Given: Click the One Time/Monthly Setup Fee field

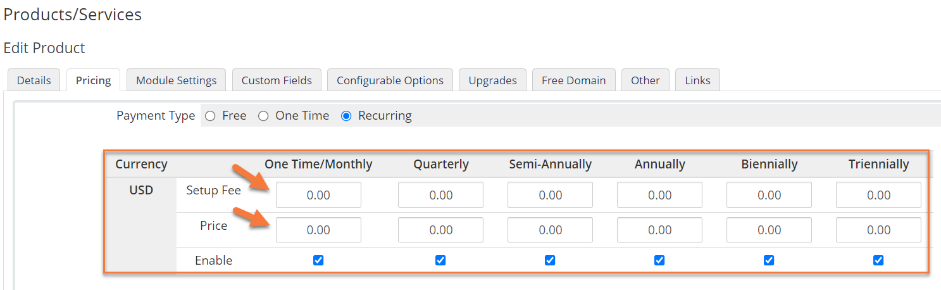Looking at the screenshot, I should [x=318, y=195].
